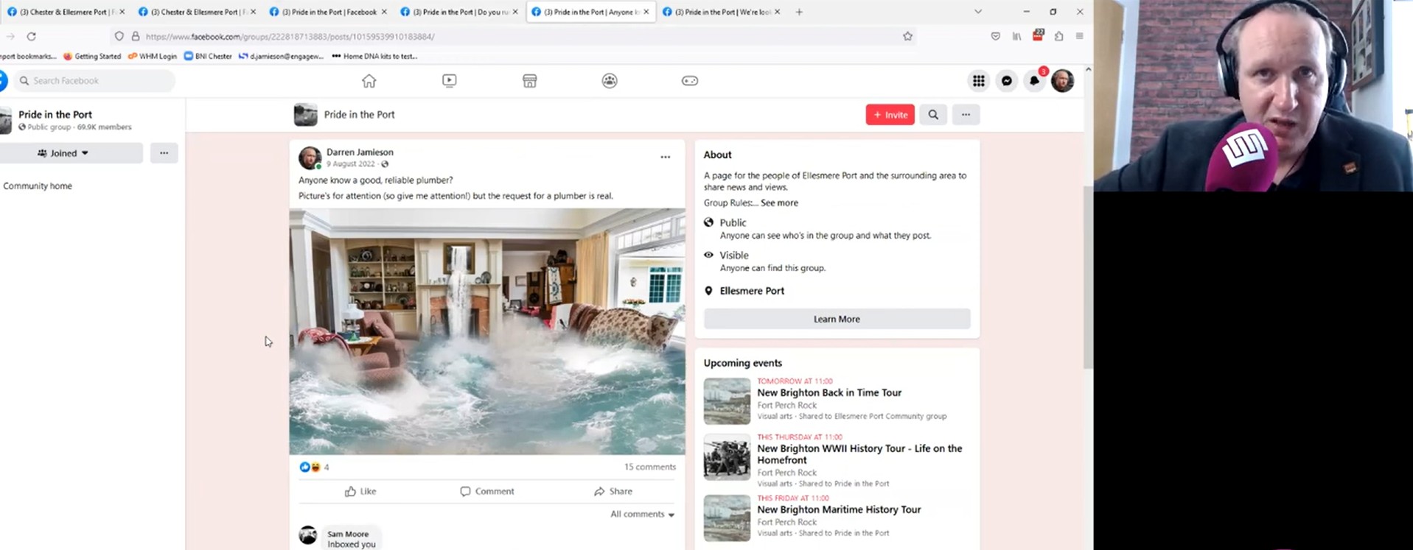Click the site padlock security icon
Image resolution: width=1413 pixels, height=550 pixels.
tap(135, 36)
